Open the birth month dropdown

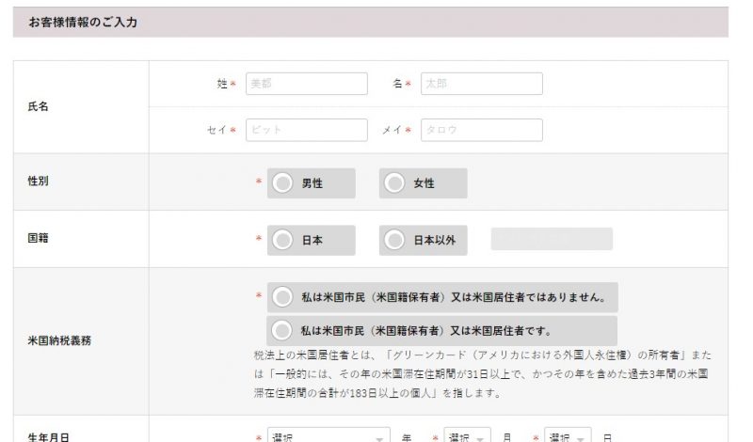(467, 437)
